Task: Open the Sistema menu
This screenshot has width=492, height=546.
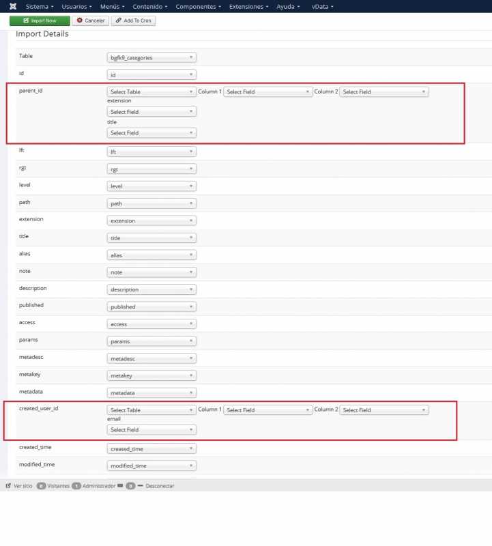Action: (40, 6)
